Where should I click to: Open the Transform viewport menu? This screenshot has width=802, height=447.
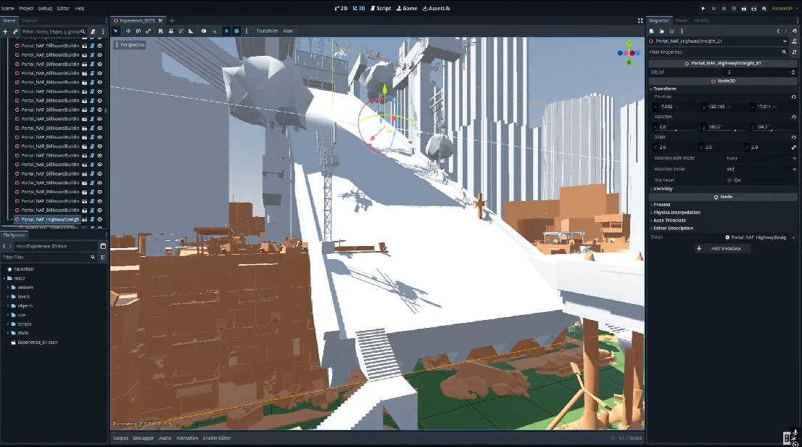267,30
